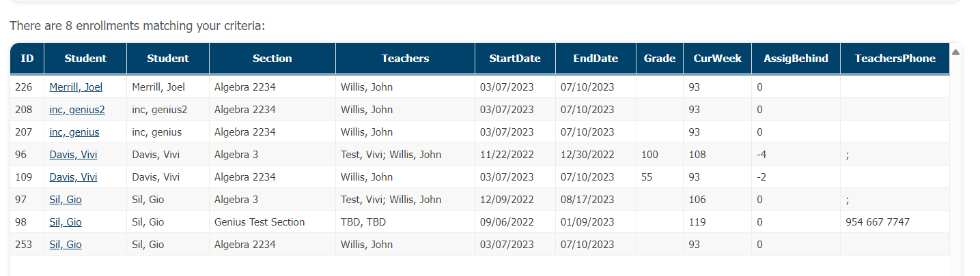Sort by the EndDate column header
Image resolution: width=980 pixels, height=276 pixels.
pos(596,59)
